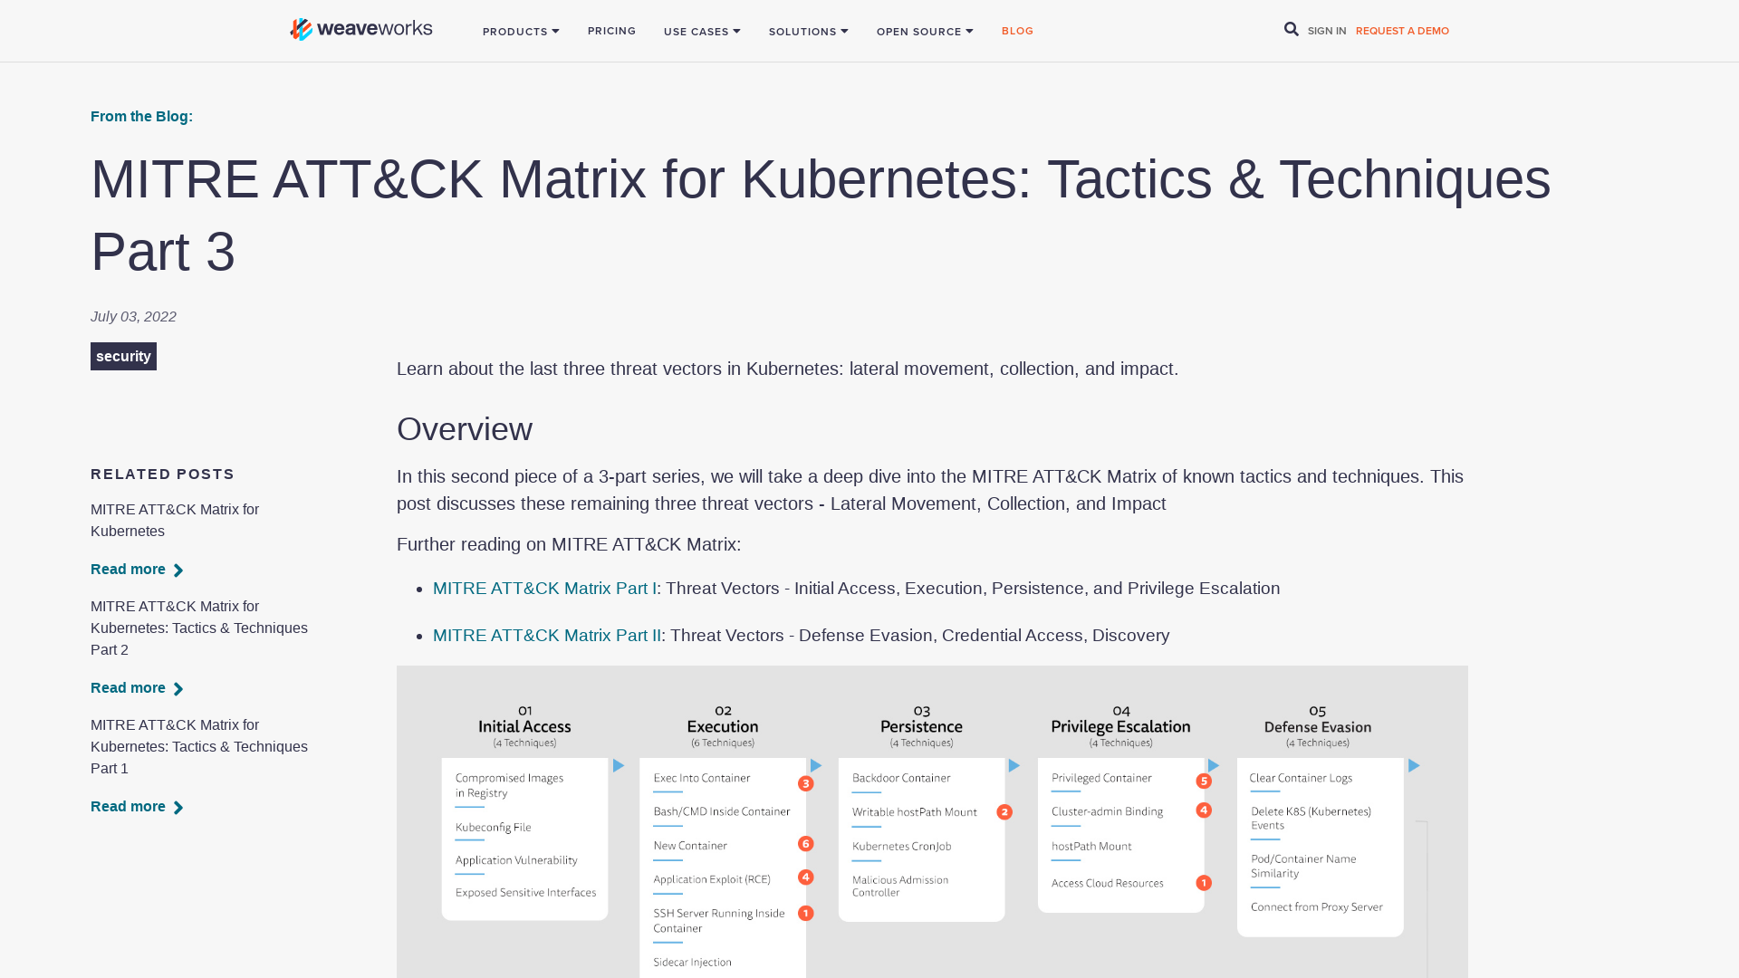Click the SIGN IN link

[x=1327, y=30]
